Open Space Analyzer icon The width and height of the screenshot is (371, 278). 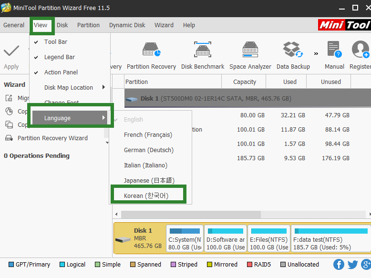tap(250, 49)
